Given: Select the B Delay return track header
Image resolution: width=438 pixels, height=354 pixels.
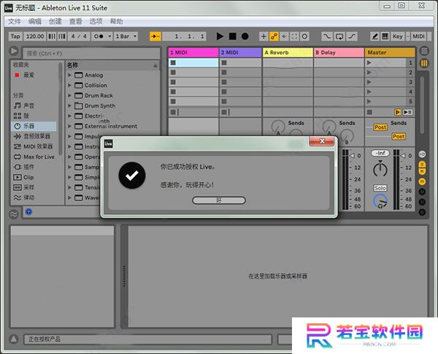Looking at the screenshot, I should coord(339,53).
